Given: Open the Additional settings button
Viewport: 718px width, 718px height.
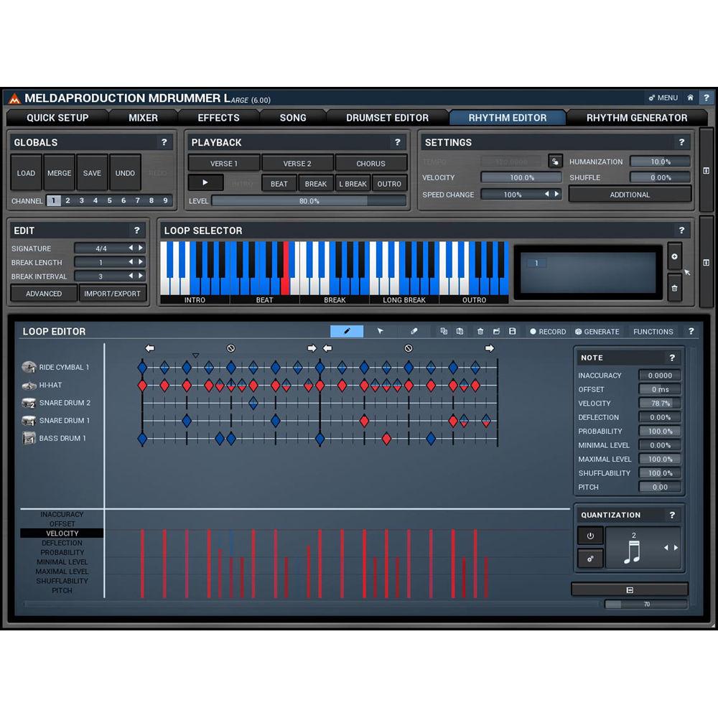Looking at the screenshot, I should pos(630,194).
